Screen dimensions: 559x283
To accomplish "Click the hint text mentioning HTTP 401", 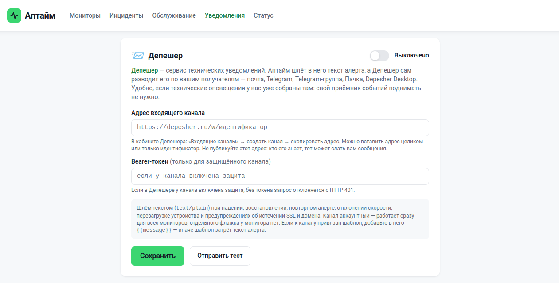I will coord(243,190).
